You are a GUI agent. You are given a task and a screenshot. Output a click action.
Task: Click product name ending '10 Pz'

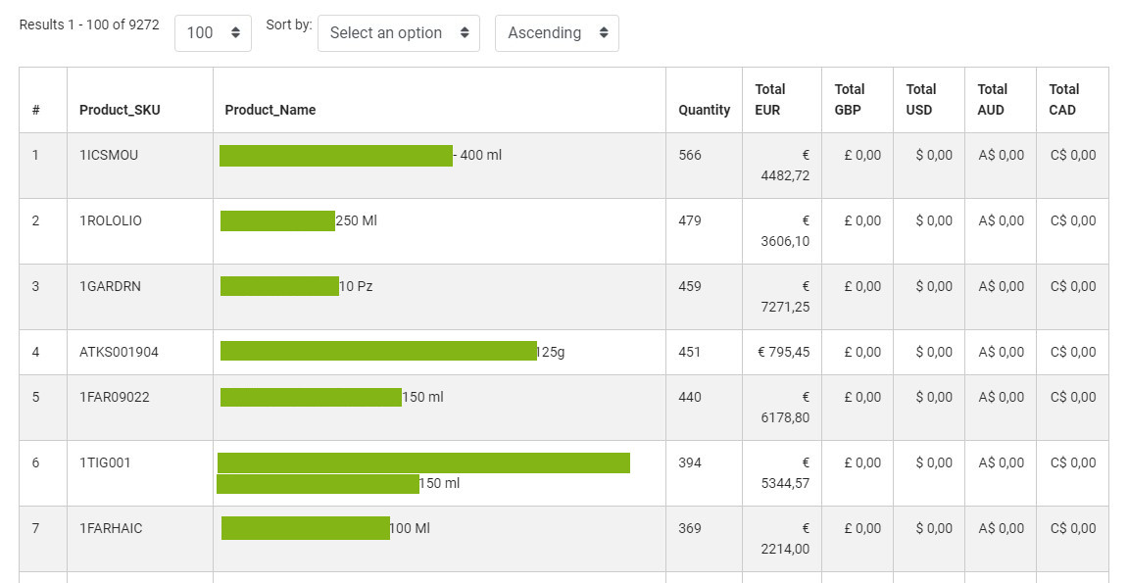coord(296,286)
